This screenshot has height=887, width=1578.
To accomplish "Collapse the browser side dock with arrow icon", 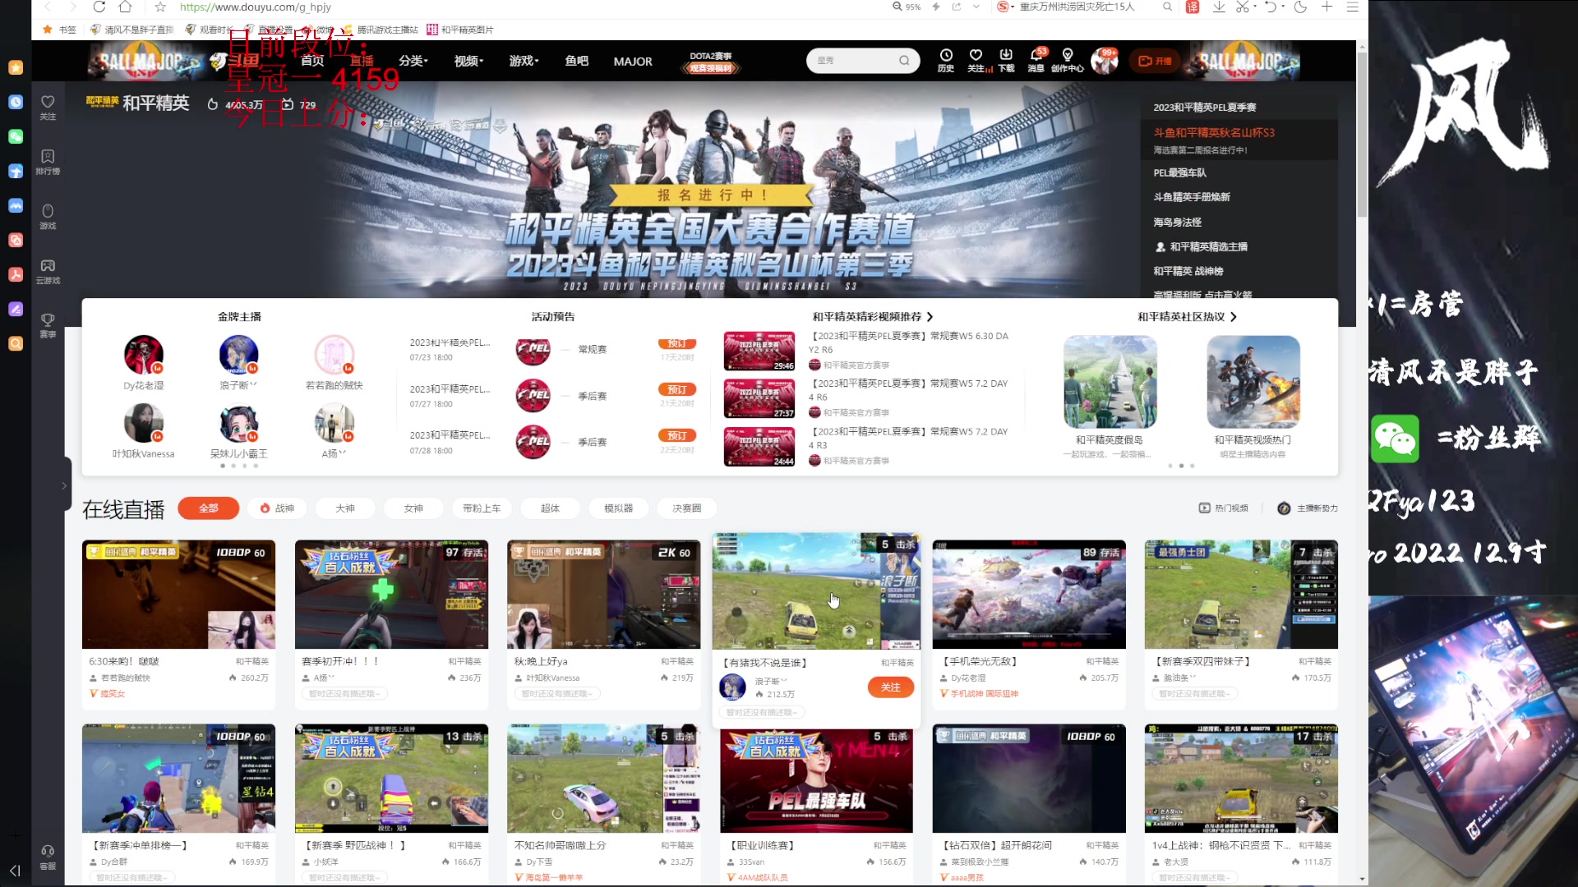I will point(15,870).
